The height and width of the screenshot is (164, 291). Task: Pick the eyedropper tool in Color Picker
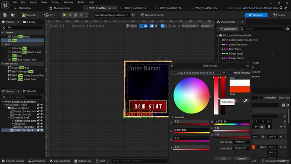click(x=246, y=101)
